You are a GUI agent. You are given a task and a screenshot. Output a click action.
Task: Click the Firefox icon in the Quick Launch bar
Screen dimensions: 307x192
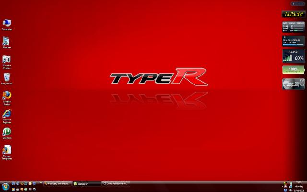tap(22, 183)
